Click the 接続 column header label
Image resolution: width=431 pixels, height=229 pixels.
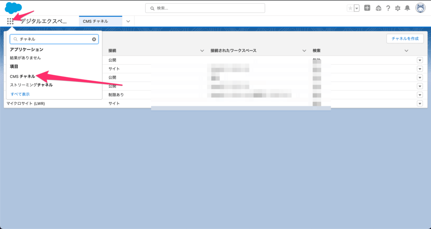(x=112, y=51)
